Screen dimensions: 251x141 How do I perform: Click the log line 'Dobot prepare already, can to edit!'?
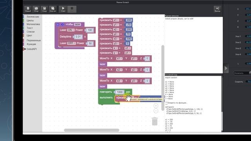[x=179, y=19]
